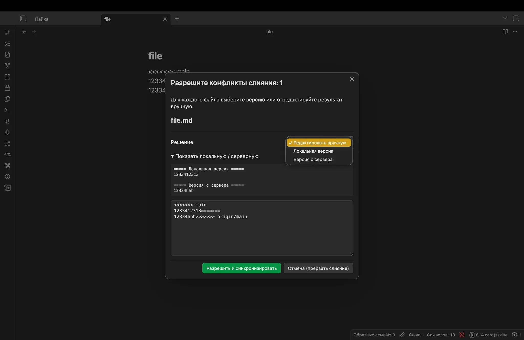
Task: Click the templates copy ribbon icon
Action: (7, 99)
